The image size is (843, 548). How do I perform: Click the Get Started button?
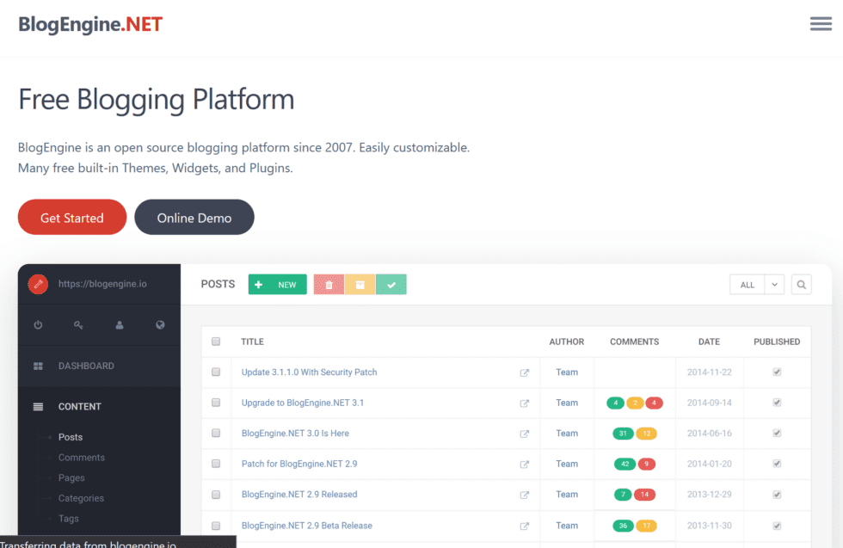[x=72, y=218]
